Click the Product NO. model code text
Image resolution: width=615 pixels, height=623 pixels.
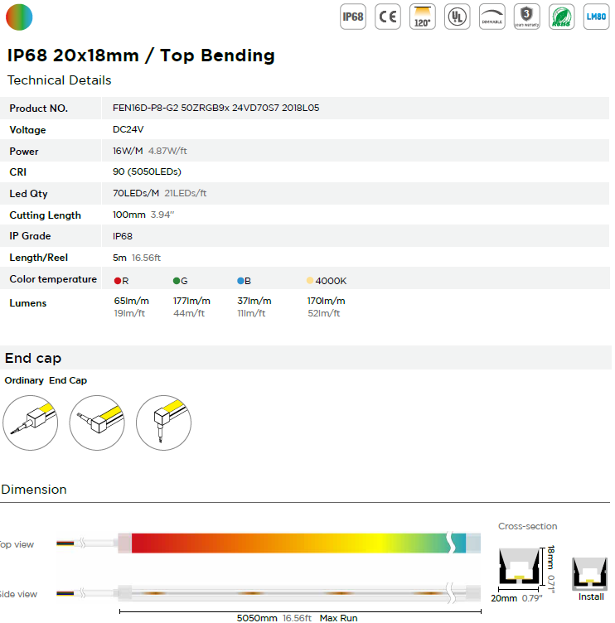point(215,108)
